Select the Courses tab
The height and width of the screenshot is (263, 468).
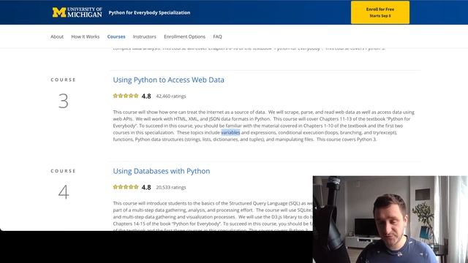(x=116, y=37)
